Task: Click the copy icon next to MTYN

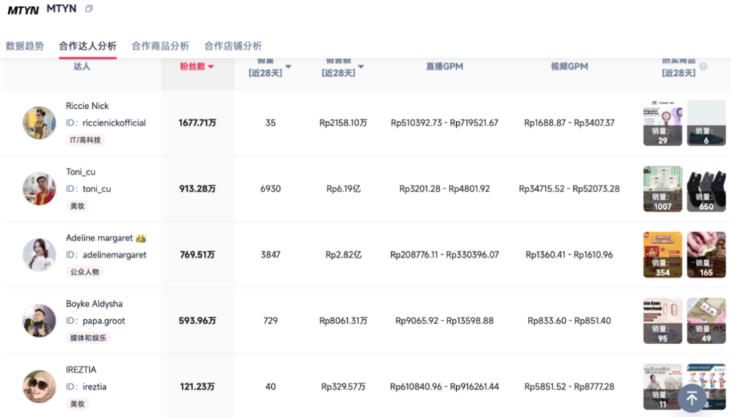Action: coord(89,9)
